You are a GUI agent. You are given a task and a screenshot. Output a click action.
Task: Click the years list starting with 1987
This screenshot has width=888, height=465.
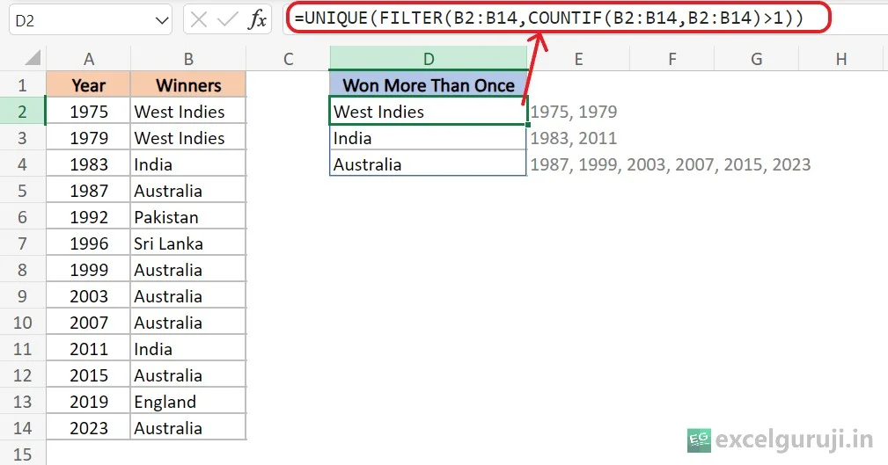pos(671,164)
